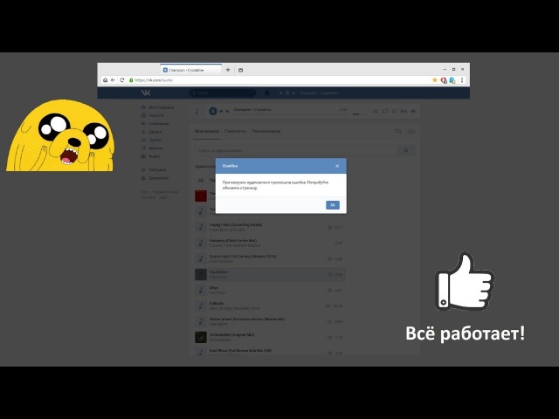
Task: Open Моя Страница in the left sidebar
Action: click(x=158, y=107)
